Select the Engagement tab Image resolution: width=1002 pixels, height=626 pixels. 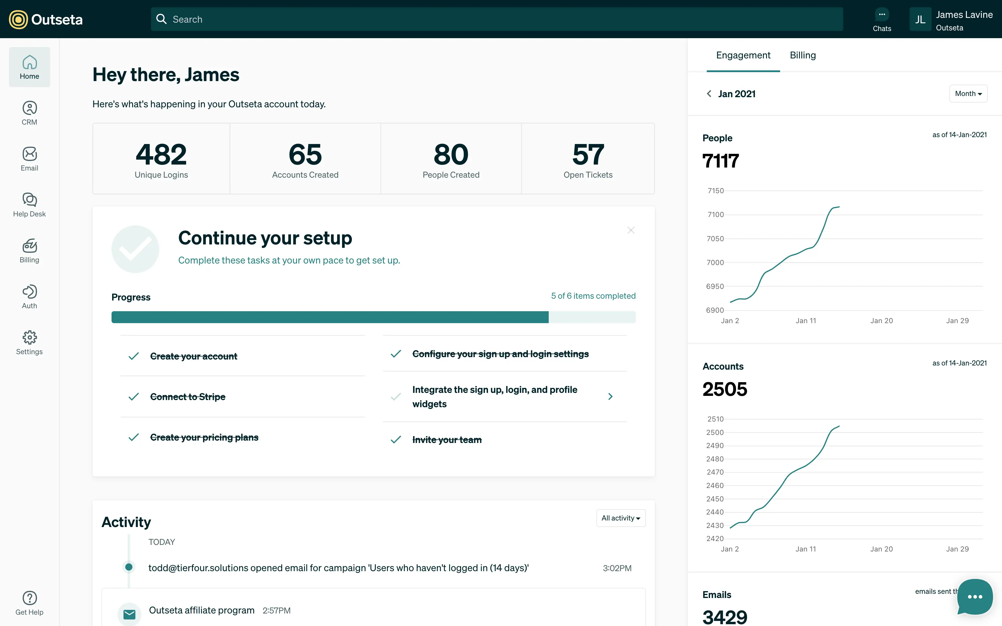coord(743,55)
